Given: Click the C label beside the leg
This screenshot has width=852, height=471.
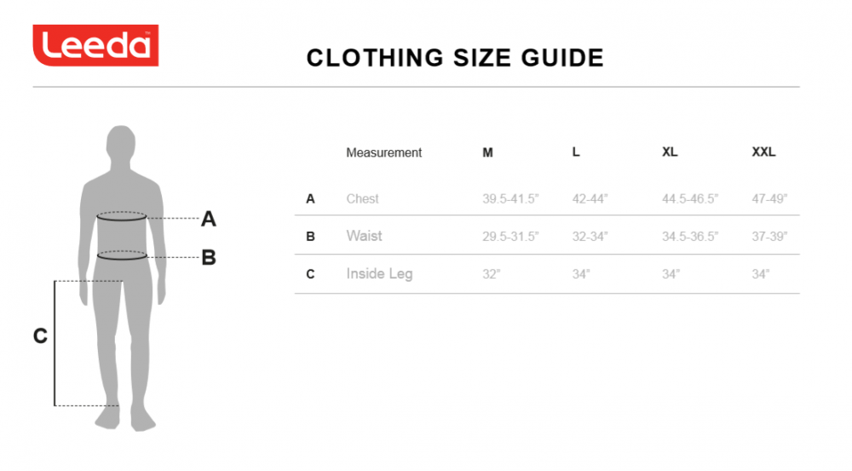Looking at the screenshot, I should 40,336.
